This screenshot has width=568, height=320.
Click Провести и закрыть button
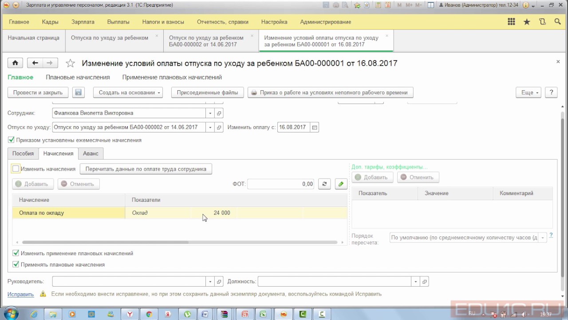[38, 92]
